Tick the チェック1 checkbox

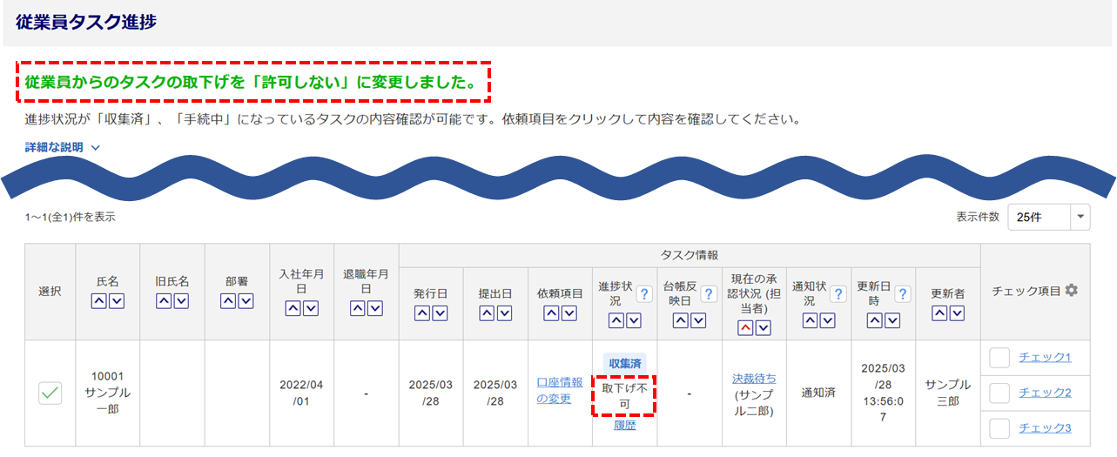[x=1000, y=357]
